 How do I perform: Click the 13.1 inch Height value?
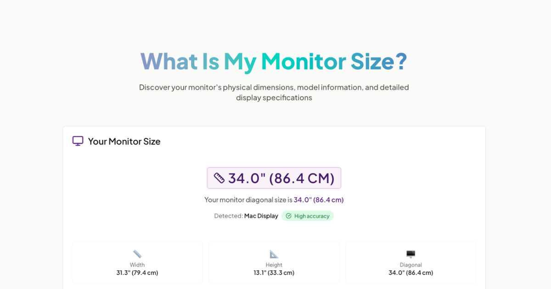pyautogui.click(x=274, y=272)
